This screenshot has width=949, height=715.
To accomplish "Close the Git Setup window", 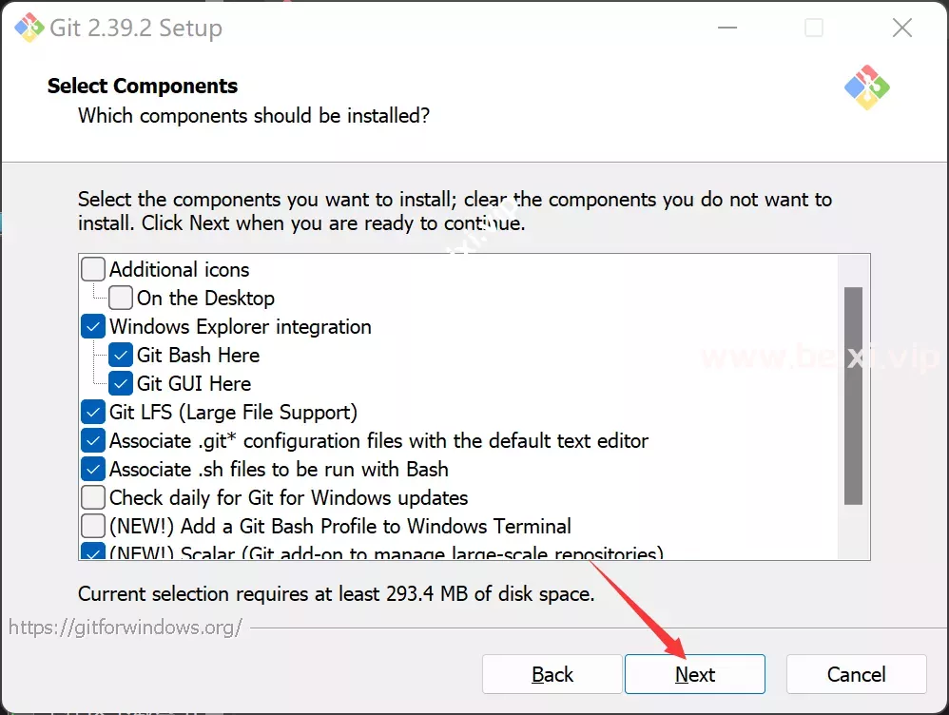I will pyautogui.click(x=901, y=28).
